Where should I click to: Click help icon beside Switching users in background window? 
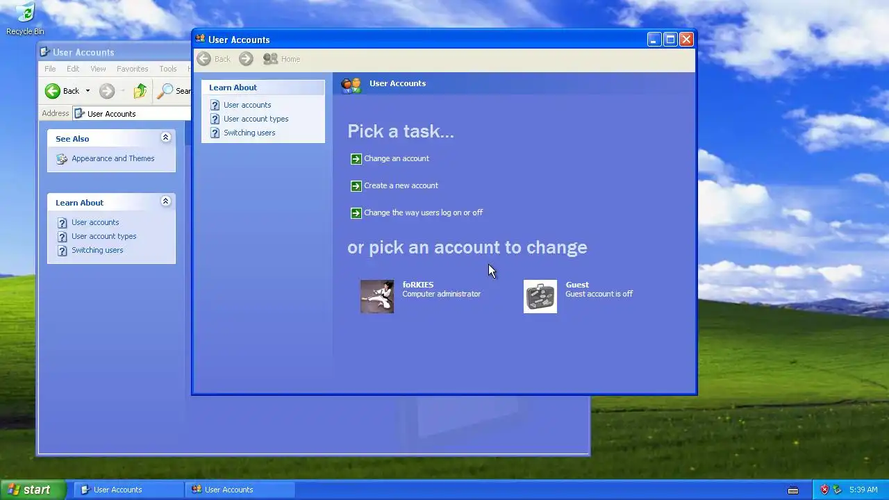pyautogui.click(x=62, y=251)
